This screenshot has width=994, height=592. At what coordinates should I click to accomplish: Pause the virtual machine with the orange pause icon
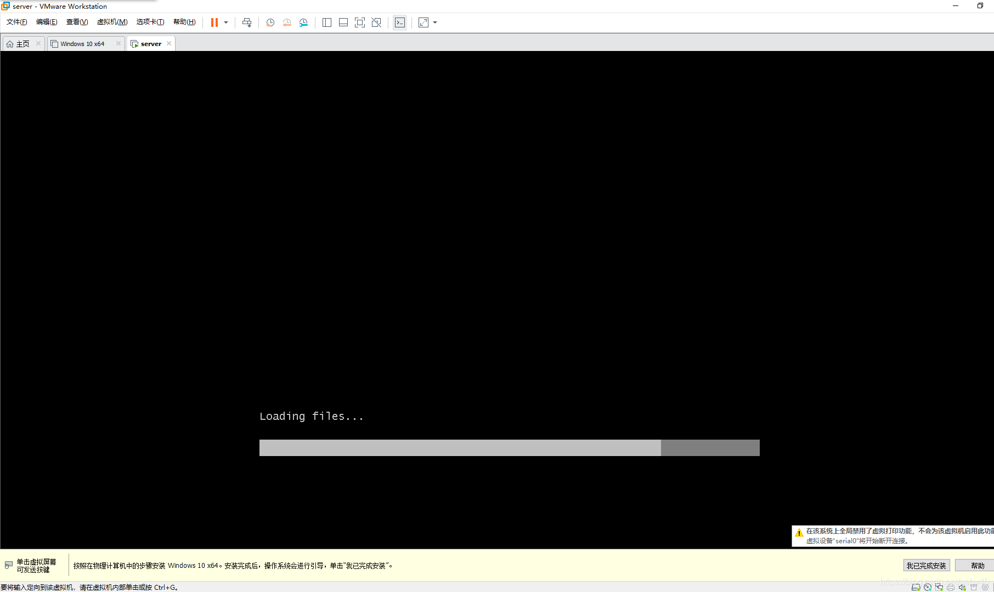click(214, 22)
